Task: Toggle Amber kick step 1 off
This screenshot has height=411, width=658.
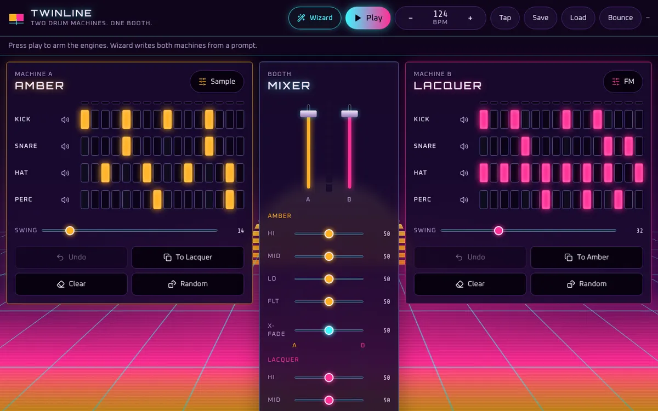Action: (x=85, y=119)
